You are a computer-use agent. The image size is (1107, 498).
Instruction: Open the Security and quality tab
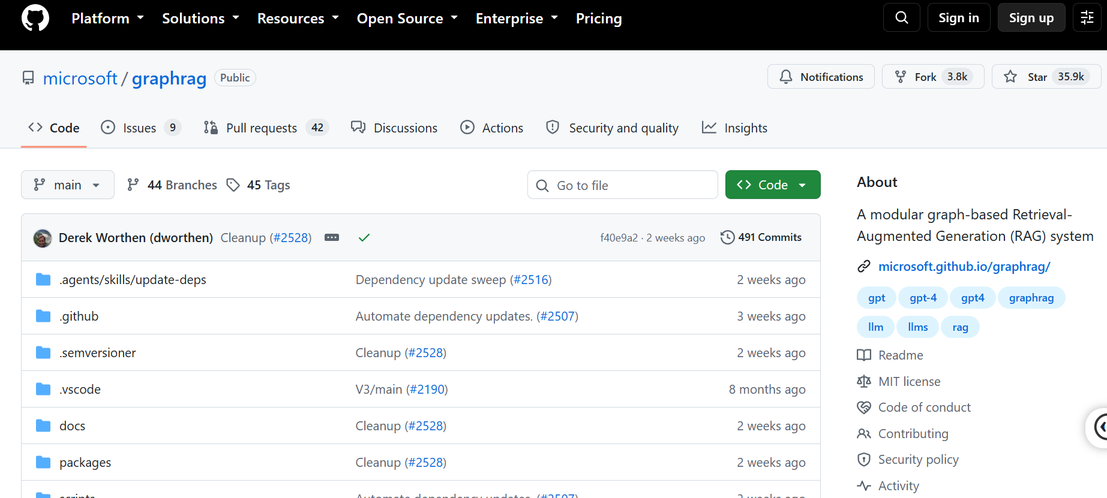tap(612, 128)
